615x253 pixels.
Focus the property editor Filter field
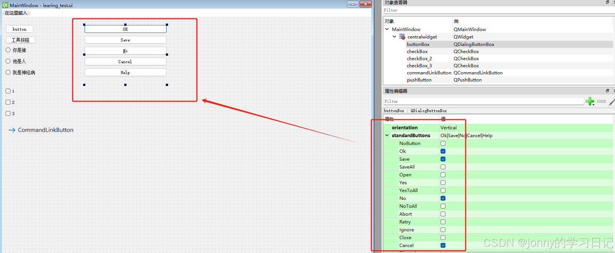[x=483, y=101]
